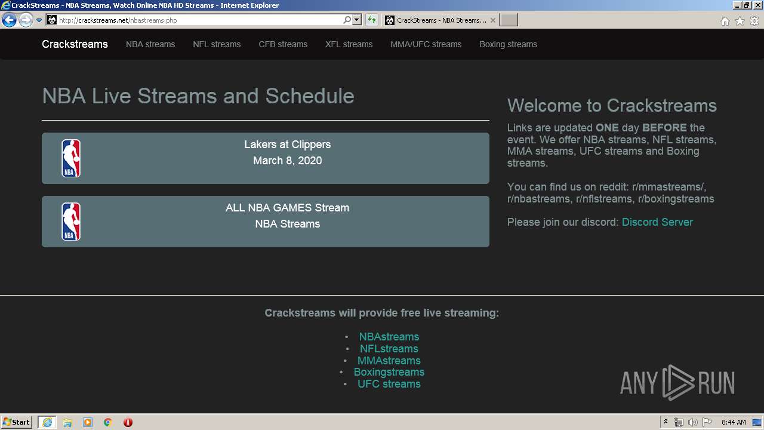Open MMA/UFC streams in navbar
This screenshot has width=764, height=430.
tap(426, 44)
